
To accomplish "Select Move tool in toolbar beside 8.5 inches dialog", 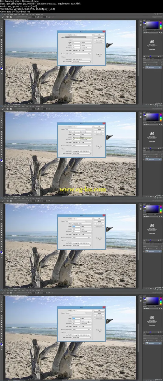I will [x=2, y=22].
